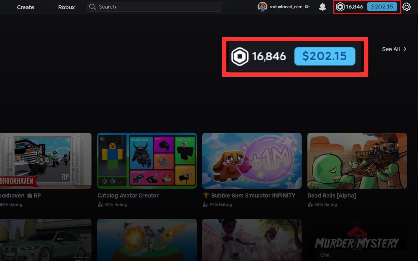This screenshot has height=261, width=418.
Task: Click the magnifier icon in the search bar
Action: point(92,7)
